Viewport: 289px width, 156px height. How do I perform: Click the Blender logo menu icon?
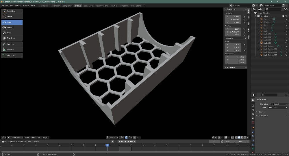pos(3,5)
